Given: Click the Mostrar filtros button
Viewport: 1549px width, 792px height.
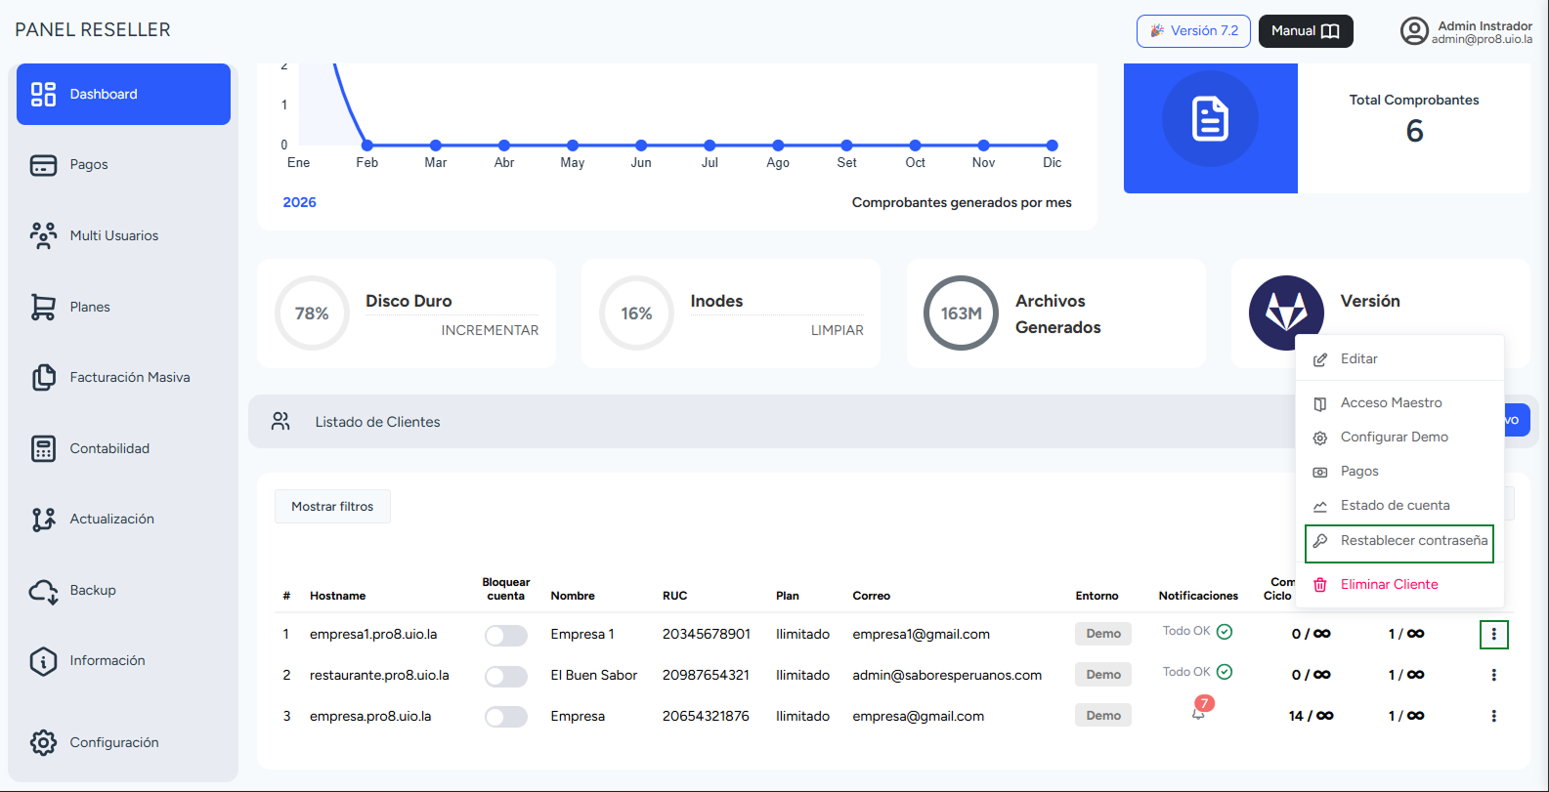Looking at the screenshot, I should tap(332, 507).
